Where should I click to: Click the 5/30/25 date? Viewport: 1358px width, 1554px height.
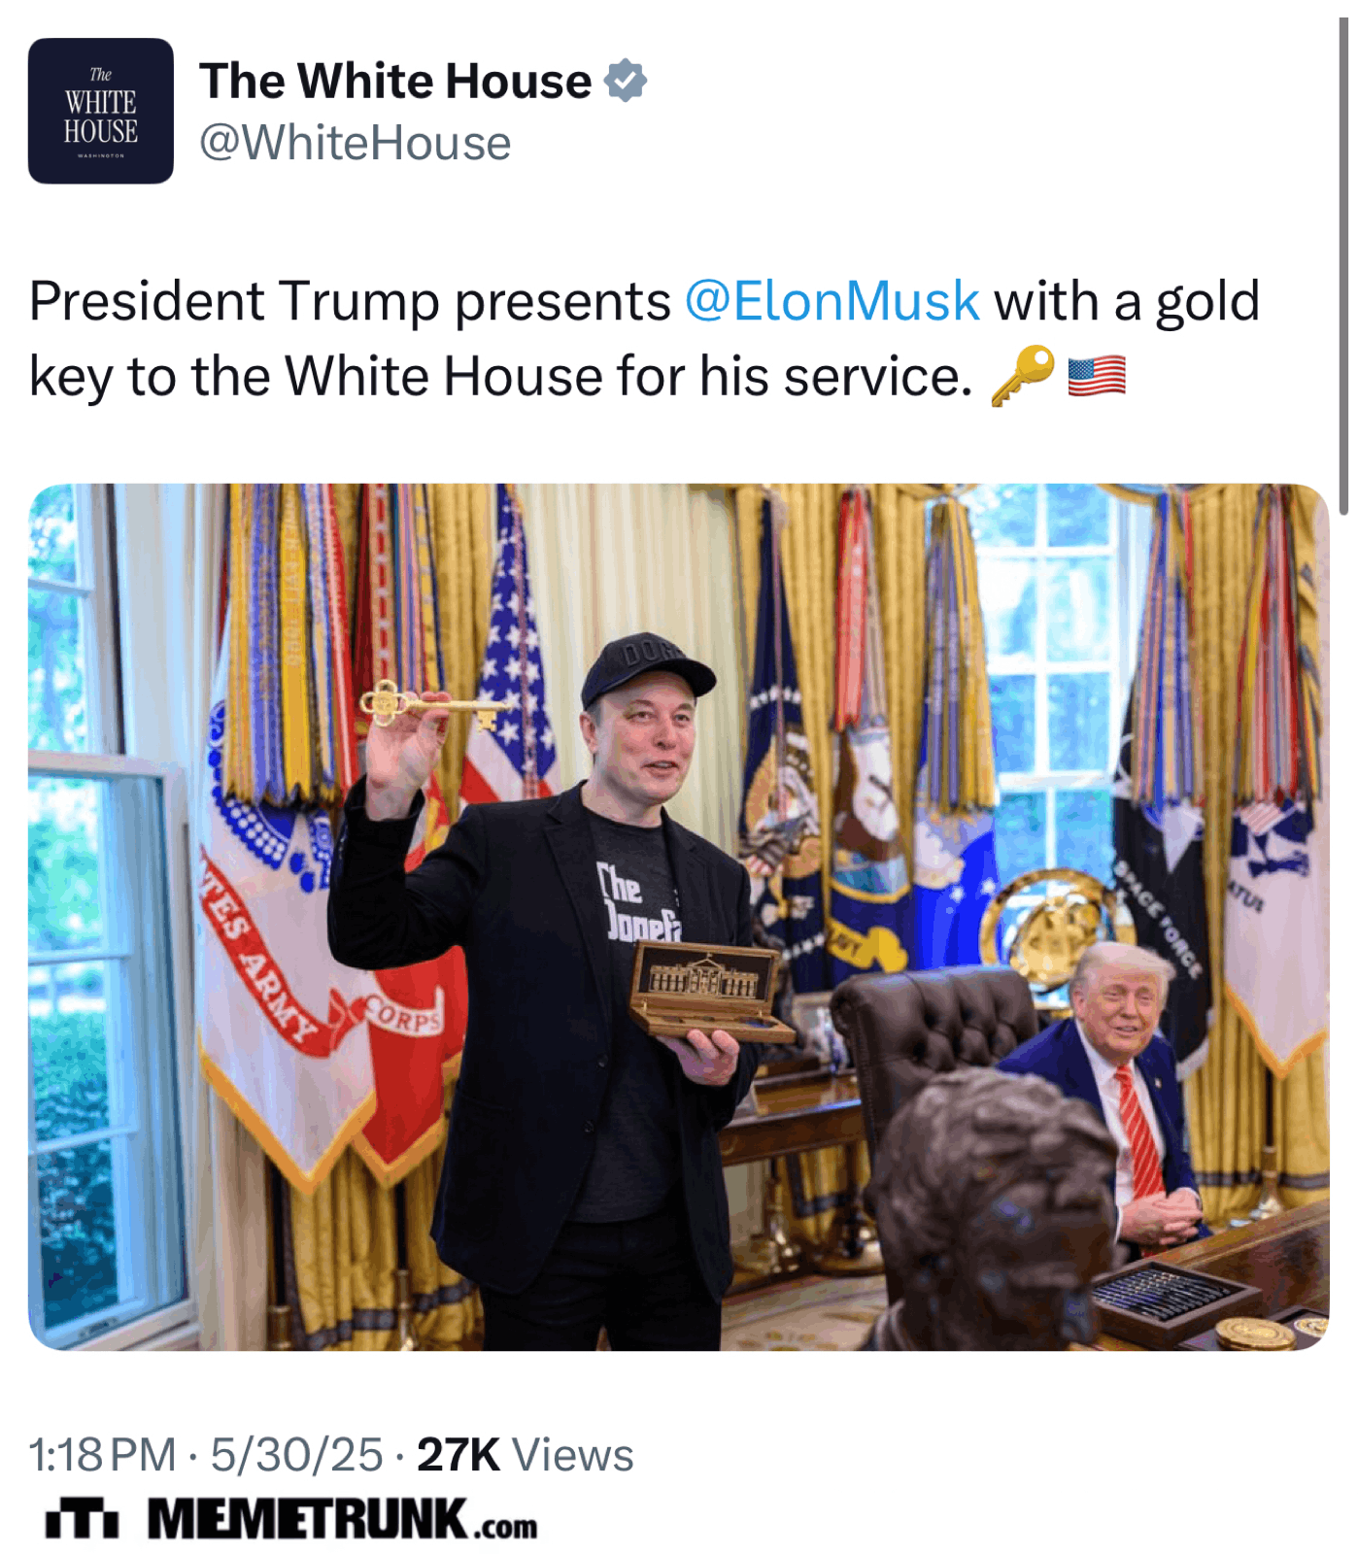tap(297, 1455)
